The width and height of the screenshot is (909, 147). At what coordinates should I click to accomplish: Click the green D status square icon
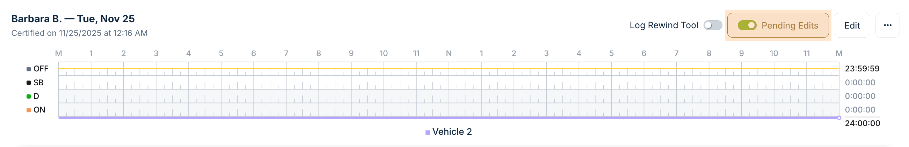(x=29, y=96)
